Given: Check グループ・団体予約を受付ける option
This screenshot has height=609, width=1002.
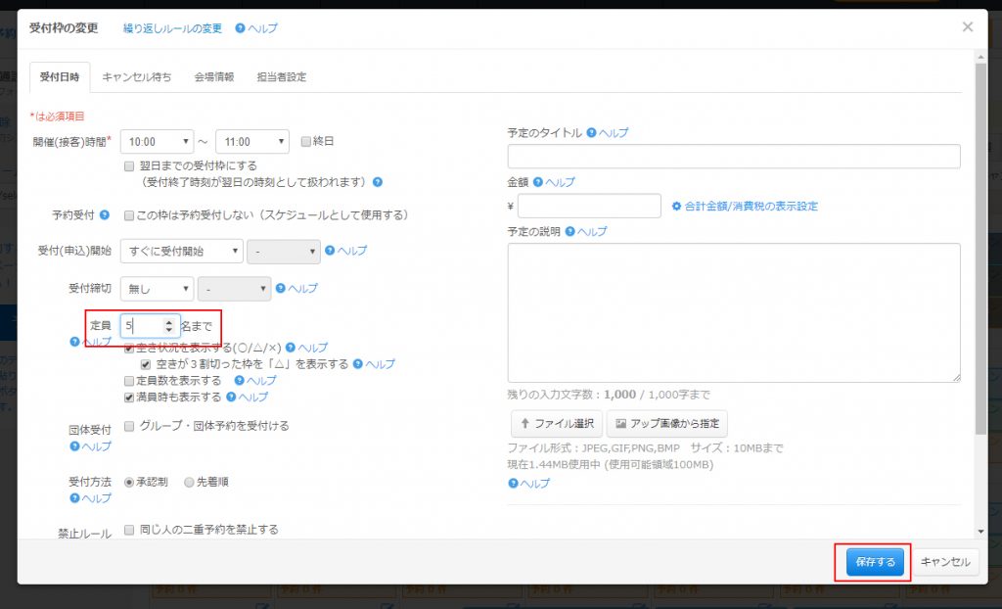Looking at the screenshot, I should (x=129, y=426).
